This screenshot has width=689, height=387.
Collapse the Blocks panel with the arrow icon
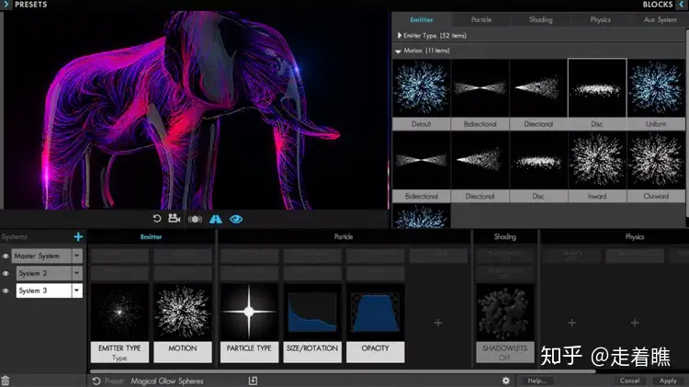pos(682,5)
